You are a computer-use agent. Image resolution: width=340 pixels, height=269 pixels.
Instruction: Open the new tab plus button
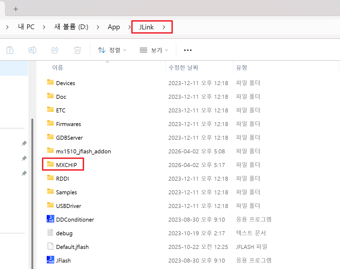point(16,9)
